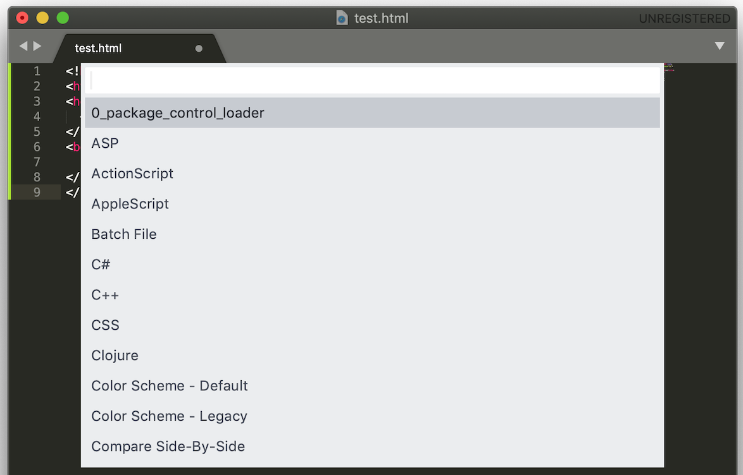Viewport: 743px width, 475px height.
Task: Click the back navigation arrow in tab bar
Action: 23,46
